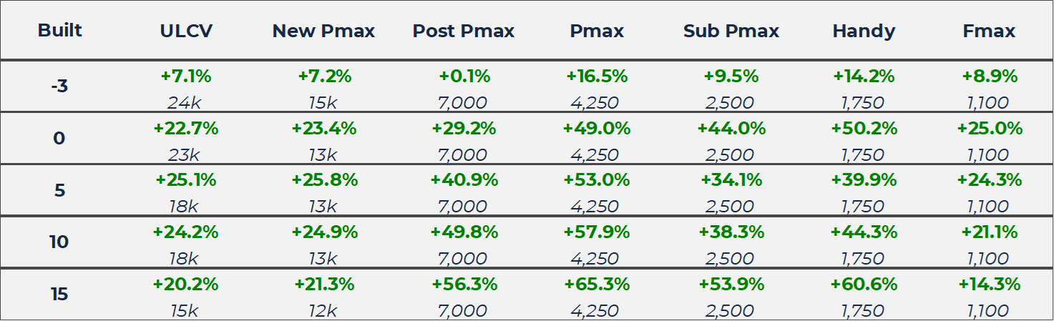
Task: Click the ULCV column header
Action: coord(186,31)
